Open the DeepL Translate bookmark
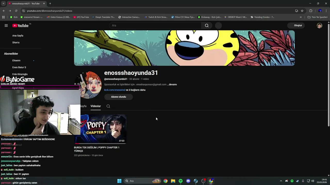Image resolution: width=330 pixels, height=185 pixels. (x=103, y=17)
